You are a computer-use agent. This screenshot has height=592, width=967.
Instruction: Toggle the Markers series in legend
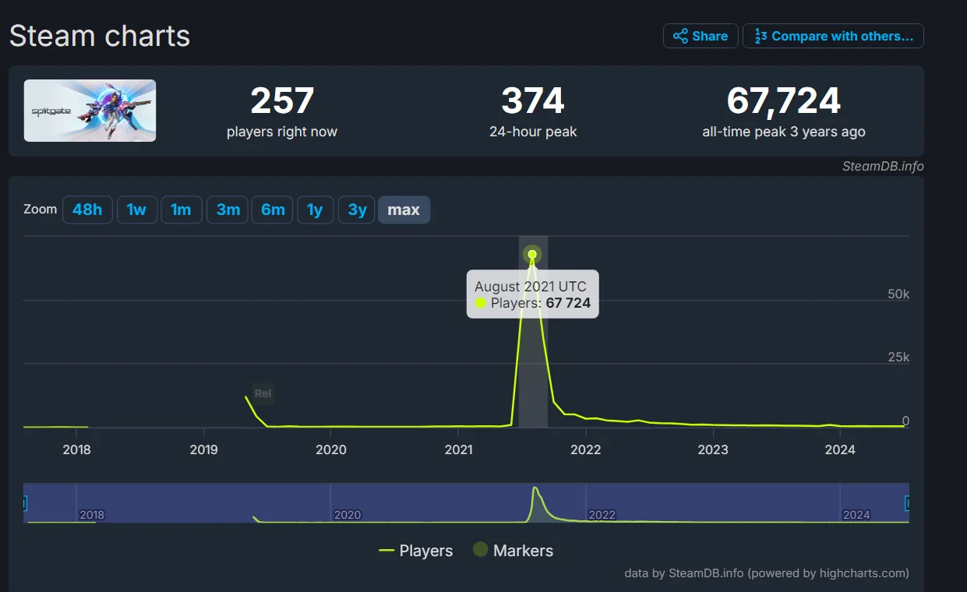tap(513, 551)
